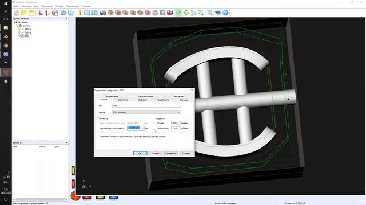This screenshot has height=205, width=366.
Task: Click the spindle speed input field
Action: 176,128
